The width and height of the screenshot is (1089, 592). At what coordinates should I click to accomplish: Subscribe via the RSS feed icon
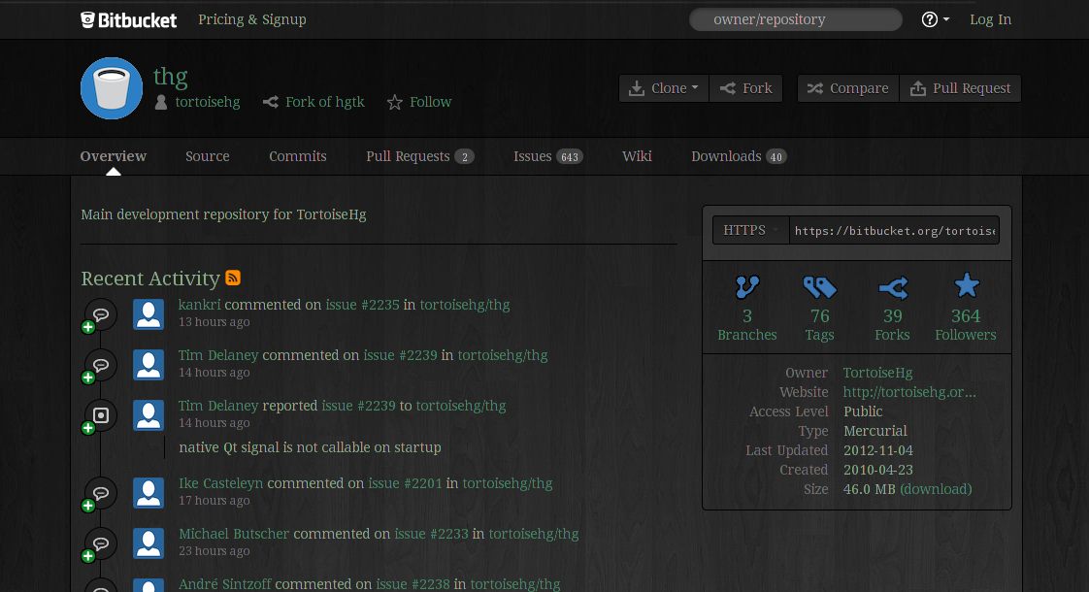click(x=233, y=278)
